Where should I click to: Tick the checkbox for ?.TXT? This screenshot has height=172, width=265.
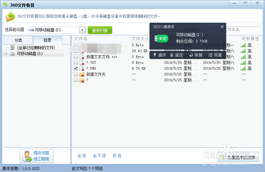click(x=76, y=63)
